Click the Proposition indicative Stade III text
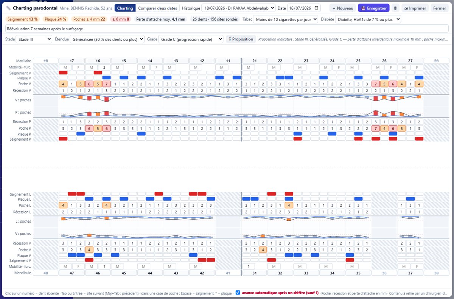 click(x=353, y=39)
